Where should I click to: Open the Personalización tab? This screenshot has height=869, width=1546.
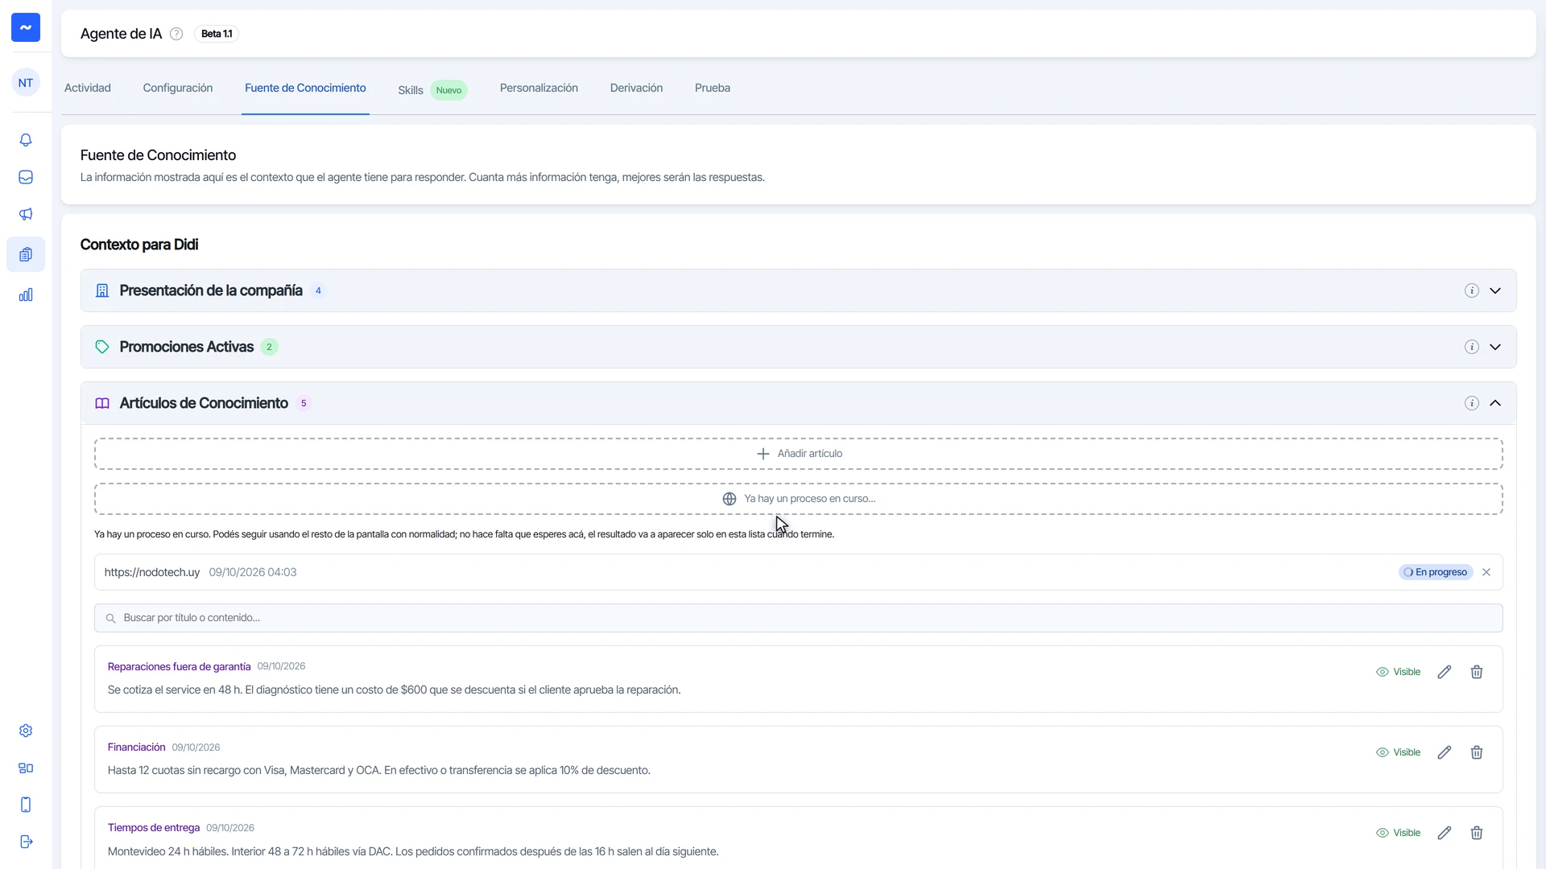coord(539,88)
